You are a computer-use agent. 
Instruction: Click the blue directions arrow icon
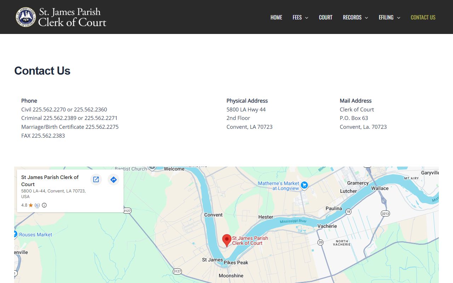click(114, 179)
